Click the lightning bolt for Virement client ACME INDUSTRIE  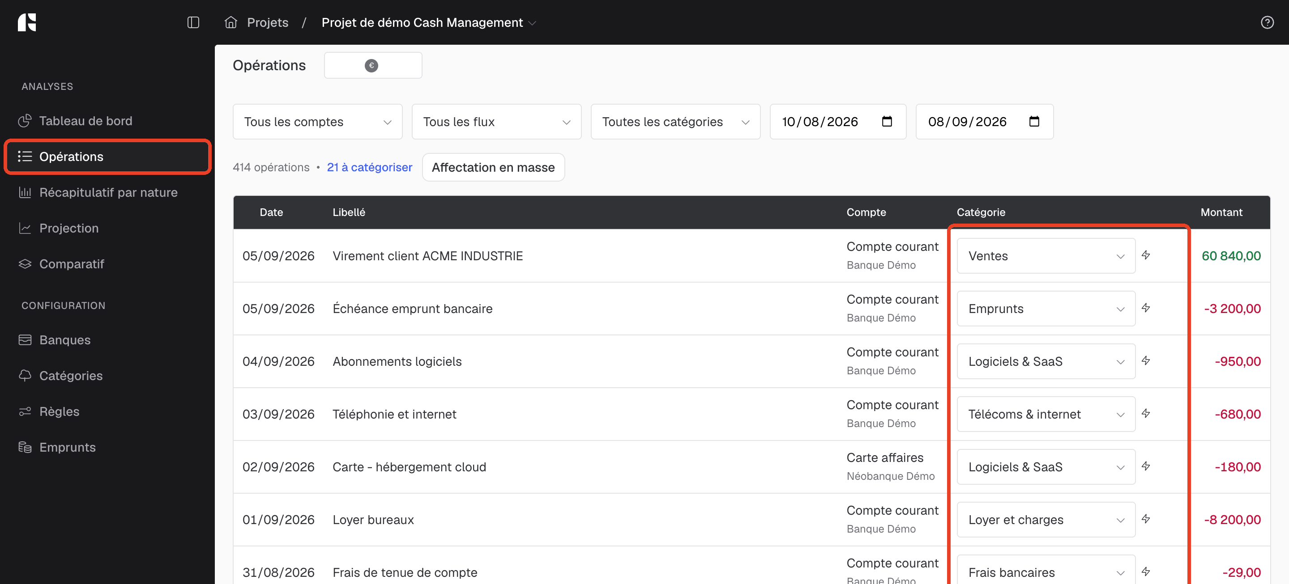tap(1146, 255)
